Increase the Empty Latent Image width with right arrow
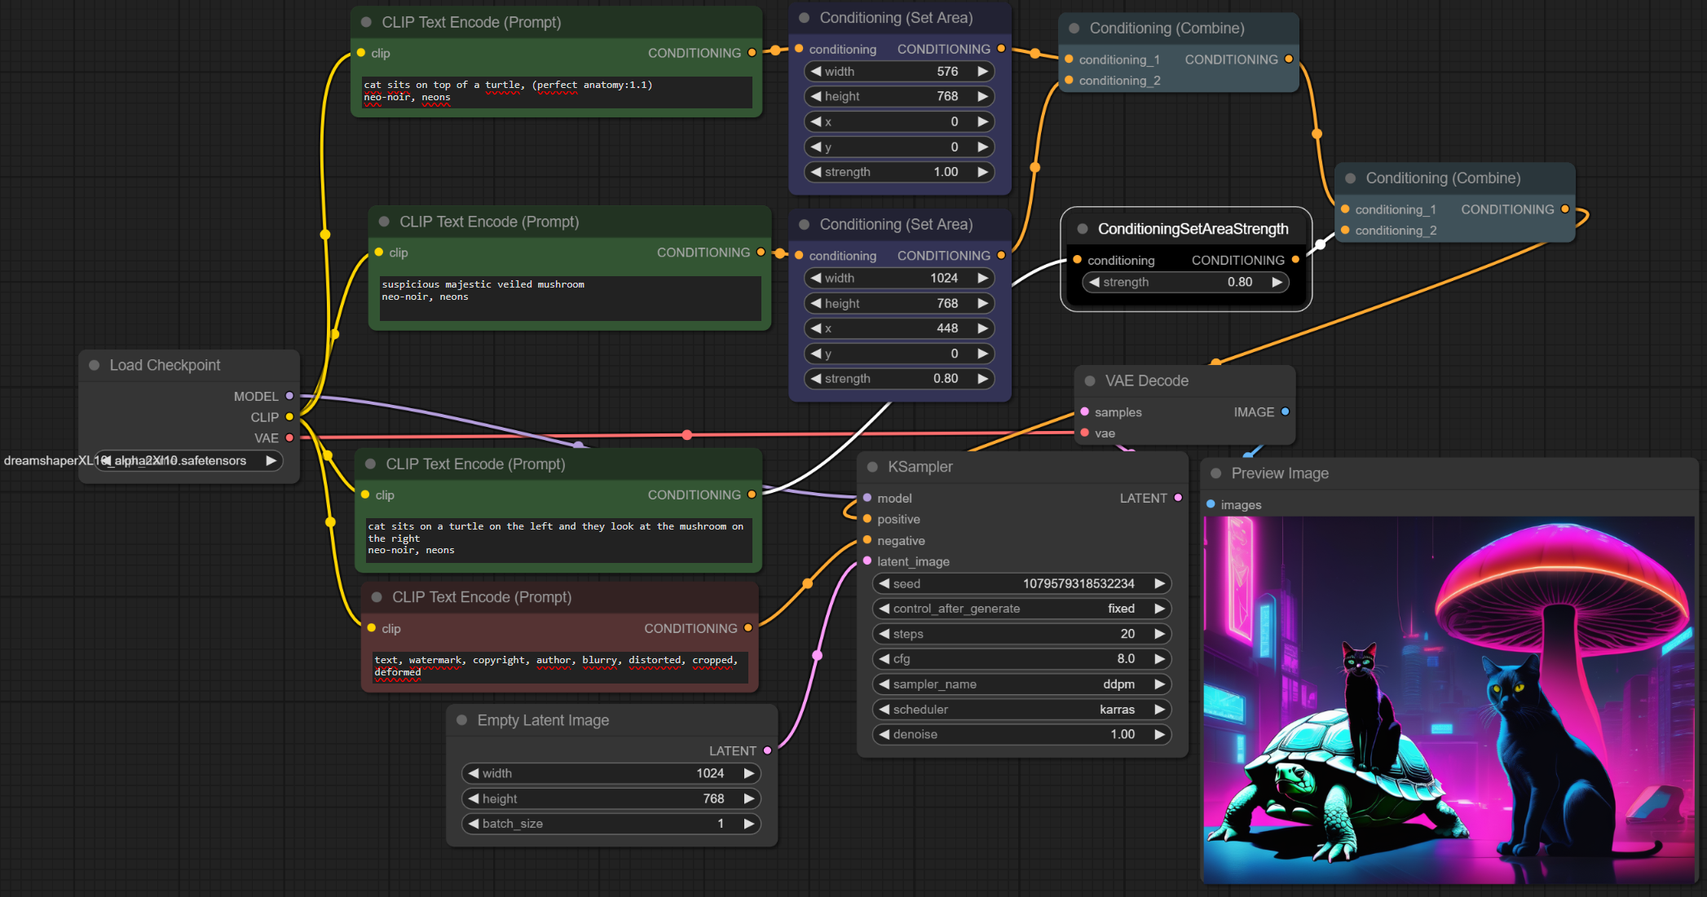Image resolution: width=1707 pixels, height=897 pixels. pyautogui.click(x=748, y=773)
